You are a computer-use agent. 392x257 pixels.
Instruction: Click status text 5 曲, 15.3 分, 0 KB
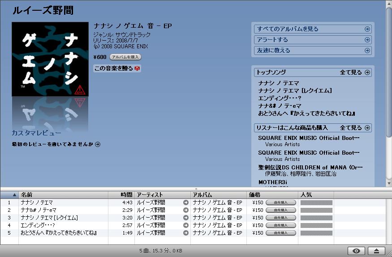161,251
